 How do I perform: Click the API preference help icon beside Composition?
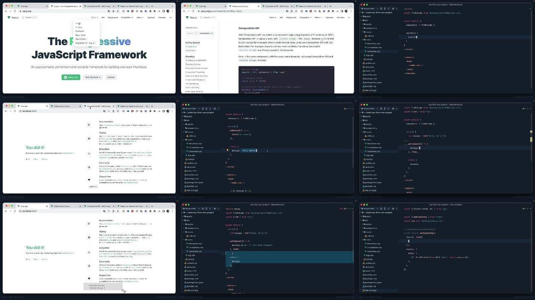pos(212,33)
